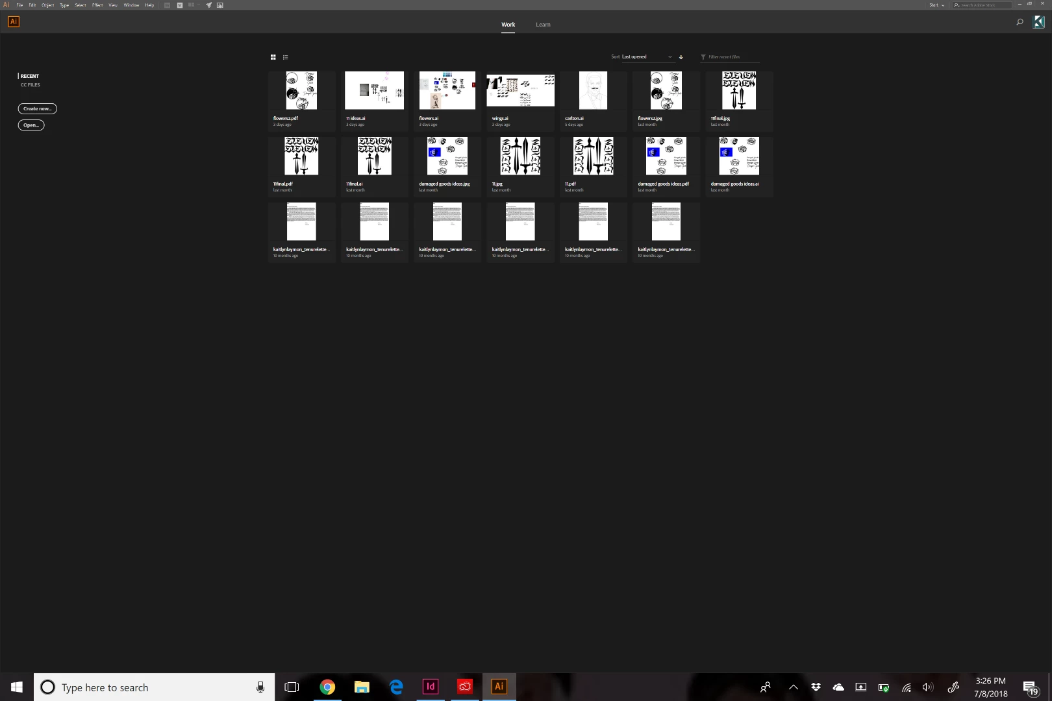Screen dimensions: 1052x701
Task: Open the user profile avatar
Action: tap(1038, 22)
